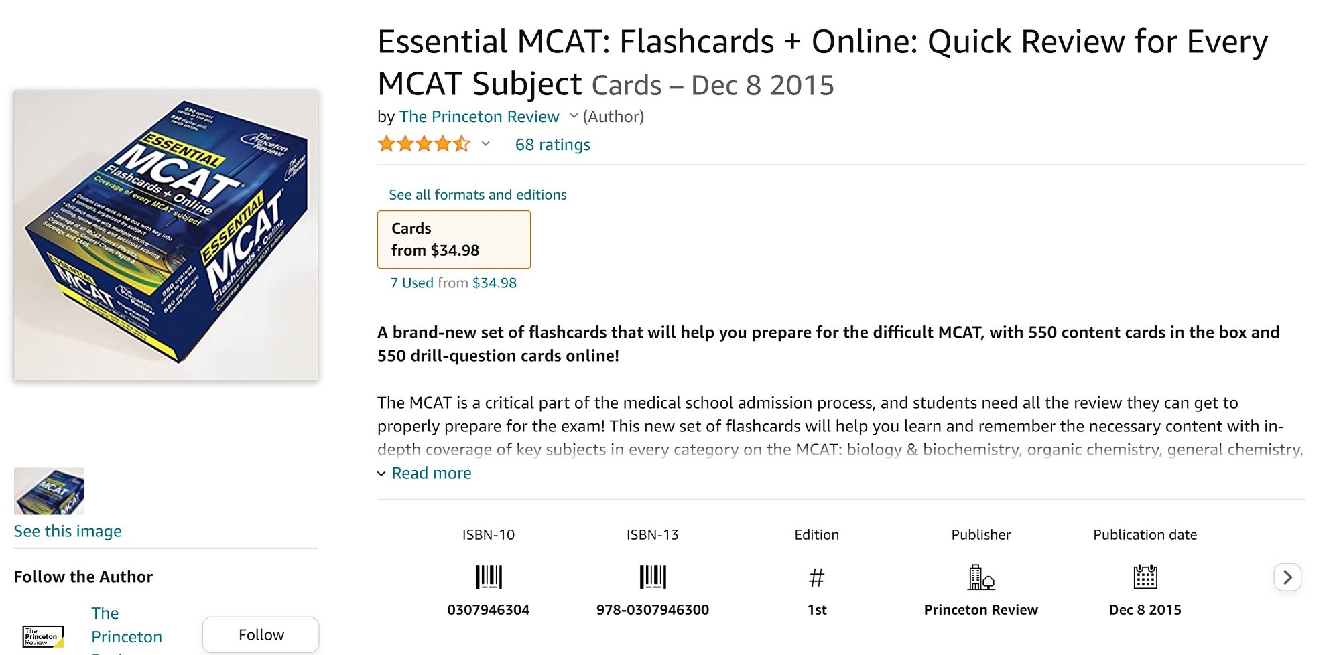Open See all formats and editions
Image resolution: width=1337 pixels, height=655 pixels.
[477, 195]
